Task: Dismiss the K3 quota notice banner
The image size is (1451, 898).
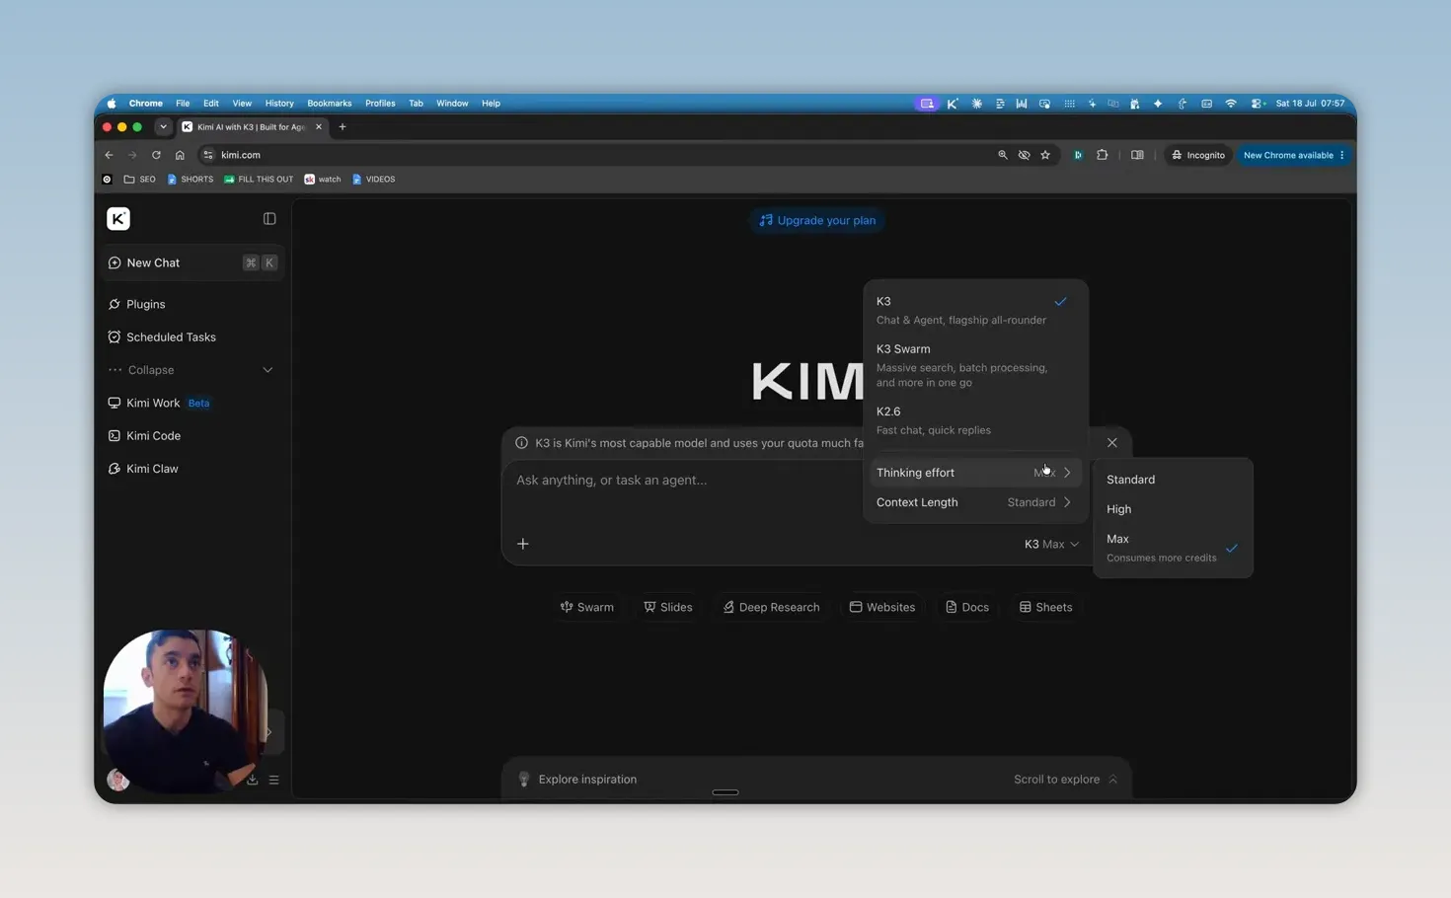Action: point(1112,443)
